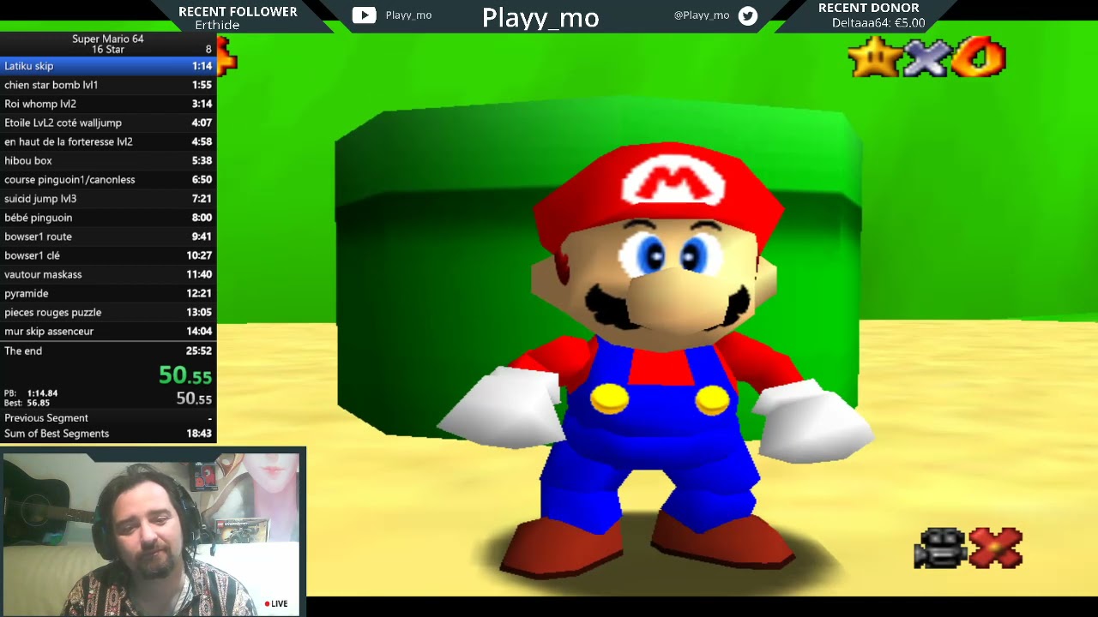1098x617 pixels.
Task: Click the YouTube icon in the header
Action: [x=364, y=15]
